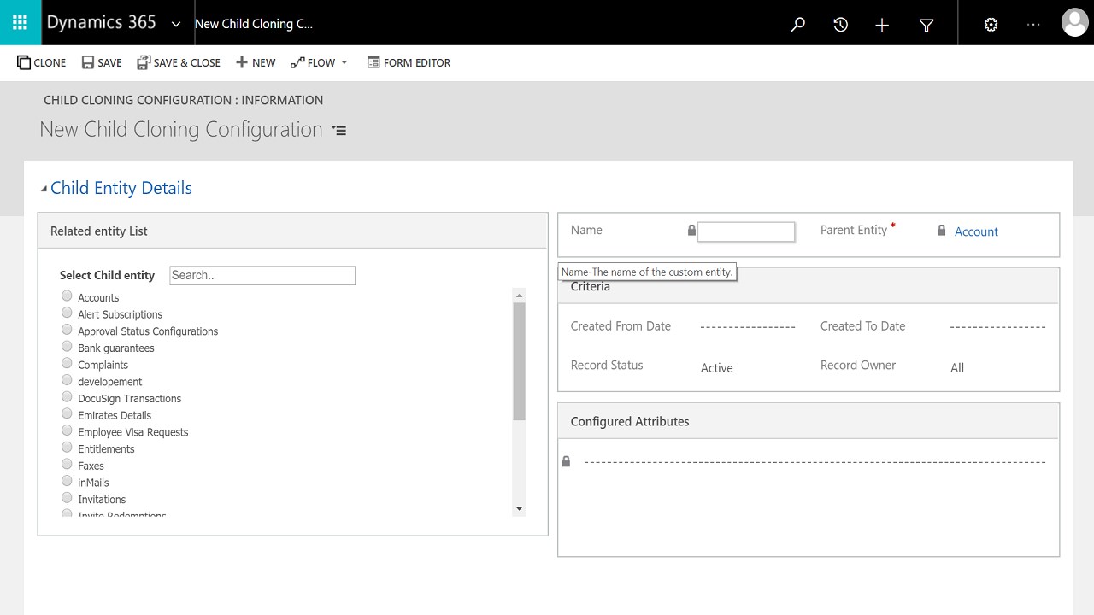Click the Name input field

[746, 231]
